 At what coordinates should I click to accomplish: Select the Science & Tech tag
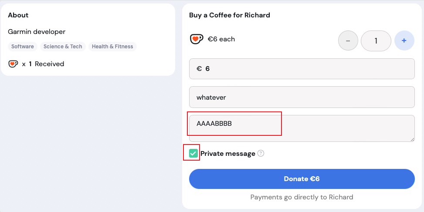(x=63, y=47)
